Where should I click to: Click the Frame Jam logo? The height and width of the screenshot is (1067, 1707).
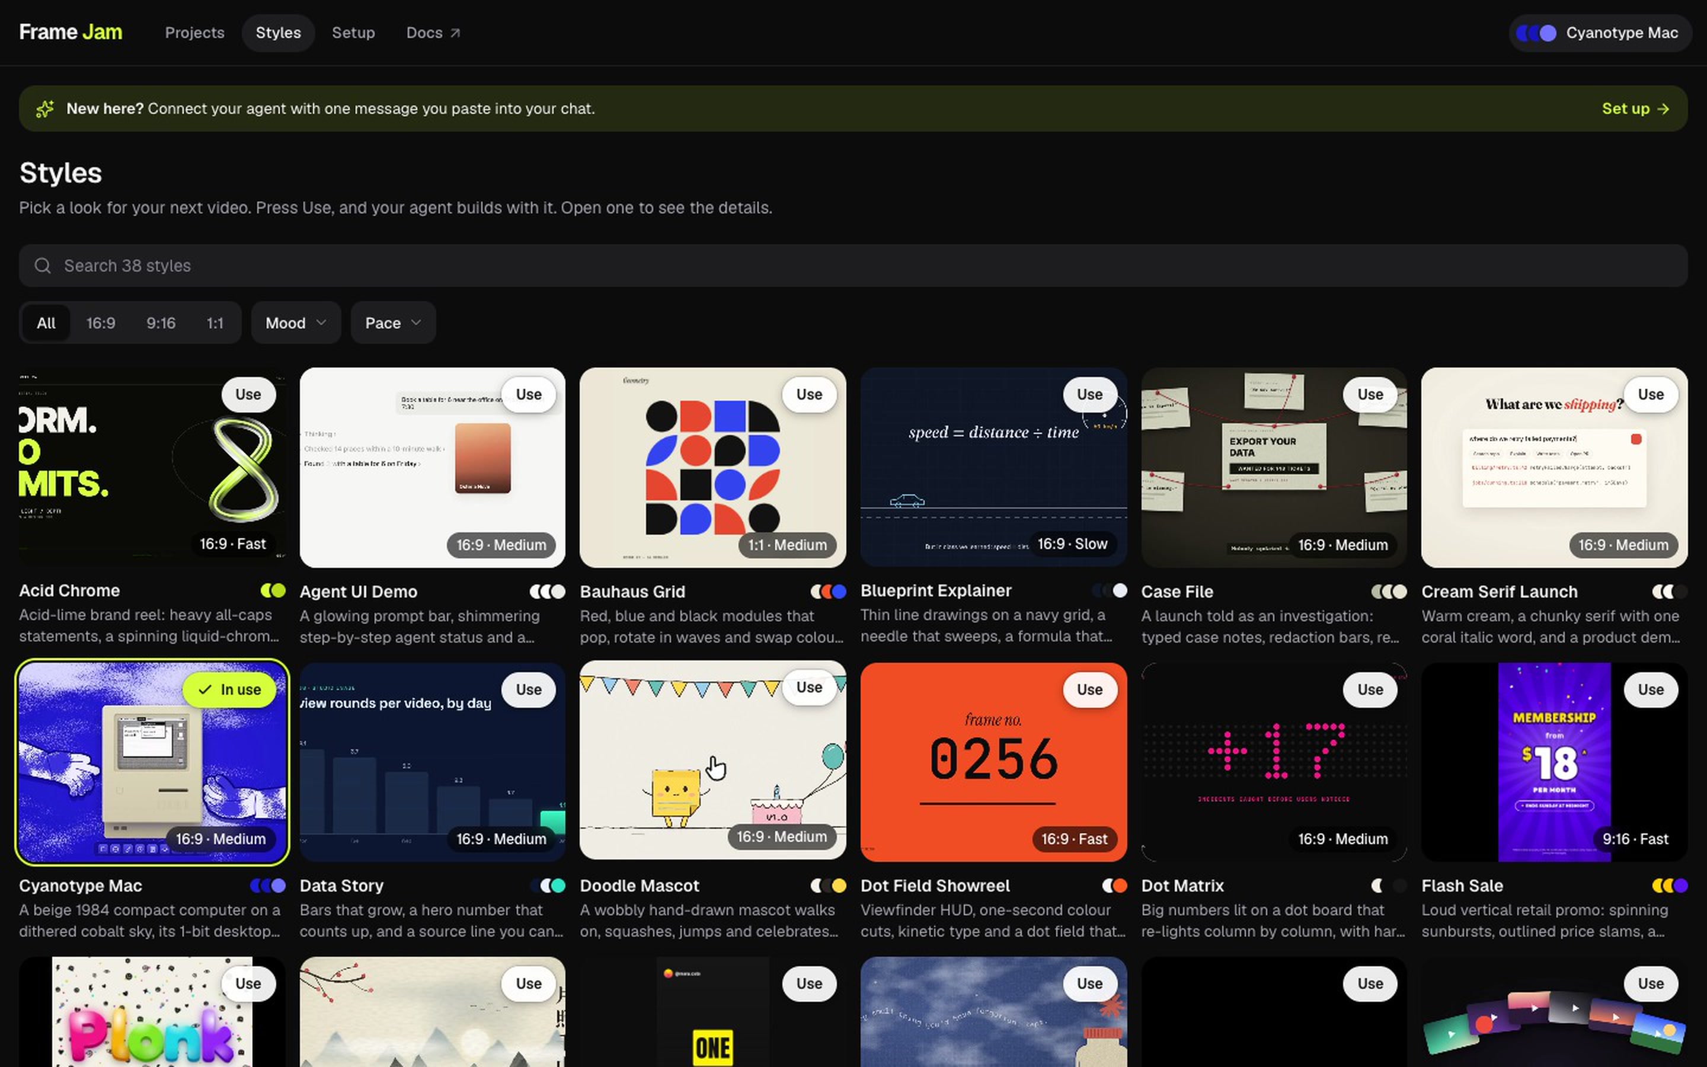tap(71, 33)
